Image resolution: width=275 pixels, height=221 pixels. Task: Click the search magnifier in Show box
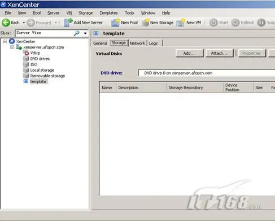[76, 33]
